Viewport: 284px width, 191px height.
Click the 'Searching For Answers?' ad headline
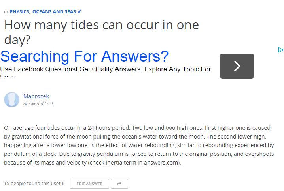point(84,56)
